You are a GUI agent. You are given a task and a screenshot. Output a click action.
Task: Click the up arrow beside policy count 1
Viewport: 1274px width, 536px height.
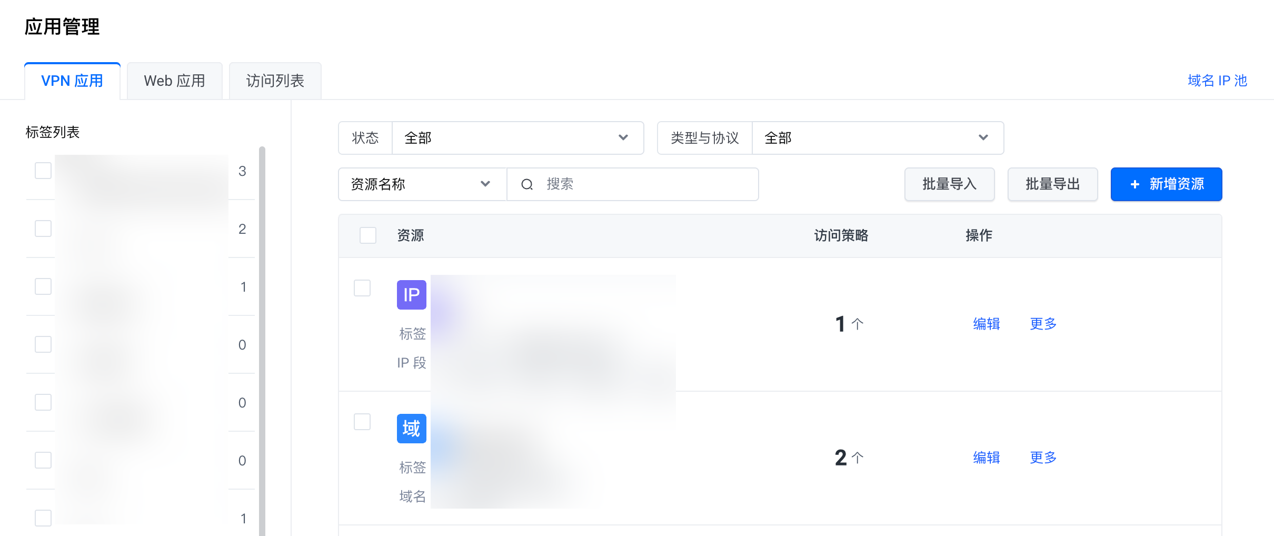[858, 324]
